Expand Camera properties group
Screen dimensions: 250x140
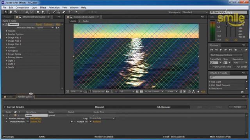(x=7, y=47)
